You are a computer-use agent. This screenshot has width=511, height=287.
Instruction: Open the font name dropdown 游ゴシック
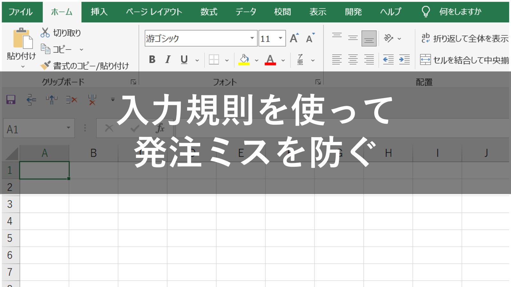pos(252,38)
